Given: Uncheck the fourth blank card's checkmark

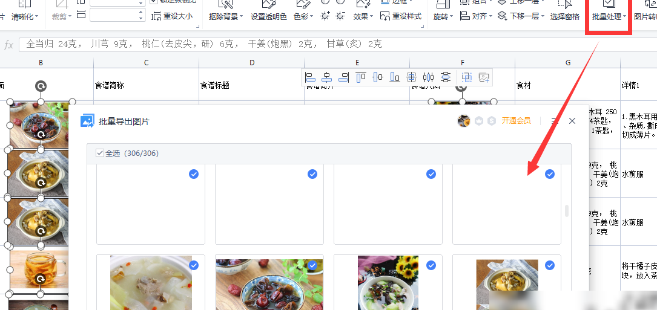Looking at the screenshot, I should (549, 174).
